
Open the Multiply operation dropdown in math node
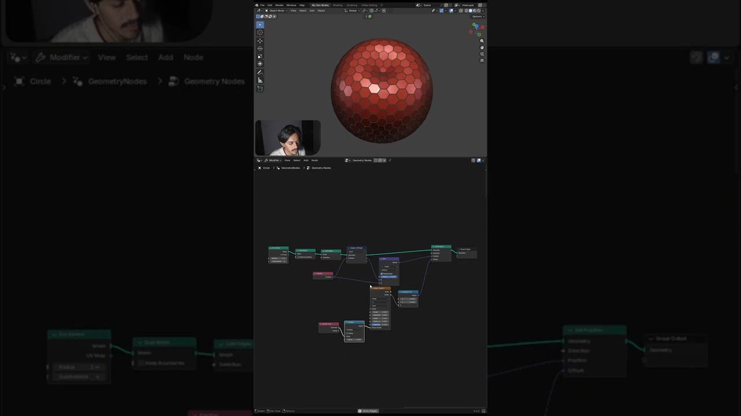354,330
